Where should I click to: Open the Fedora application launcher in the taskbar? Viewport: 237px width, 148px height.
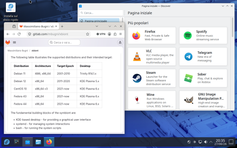click(x=7, y=142)
